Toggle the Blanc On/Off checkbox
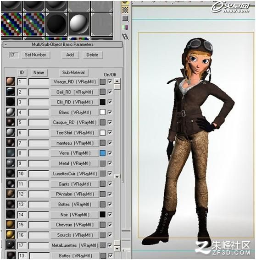The height and width of the screenshot is (260, 256). [110, 112]
